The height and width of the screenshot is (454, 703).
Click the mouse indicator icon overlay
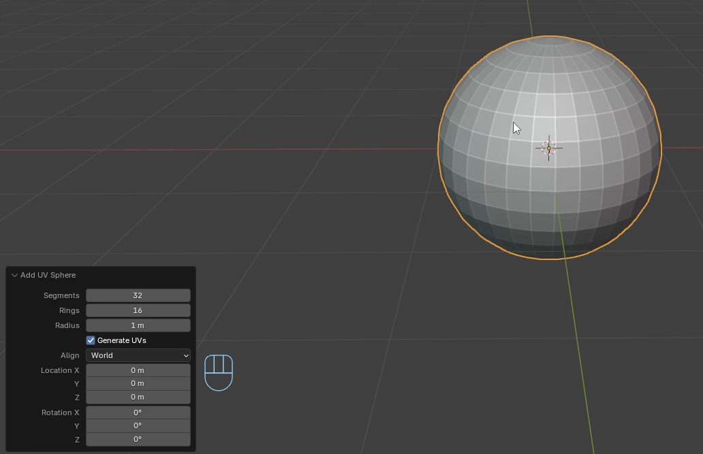[219, 372]
